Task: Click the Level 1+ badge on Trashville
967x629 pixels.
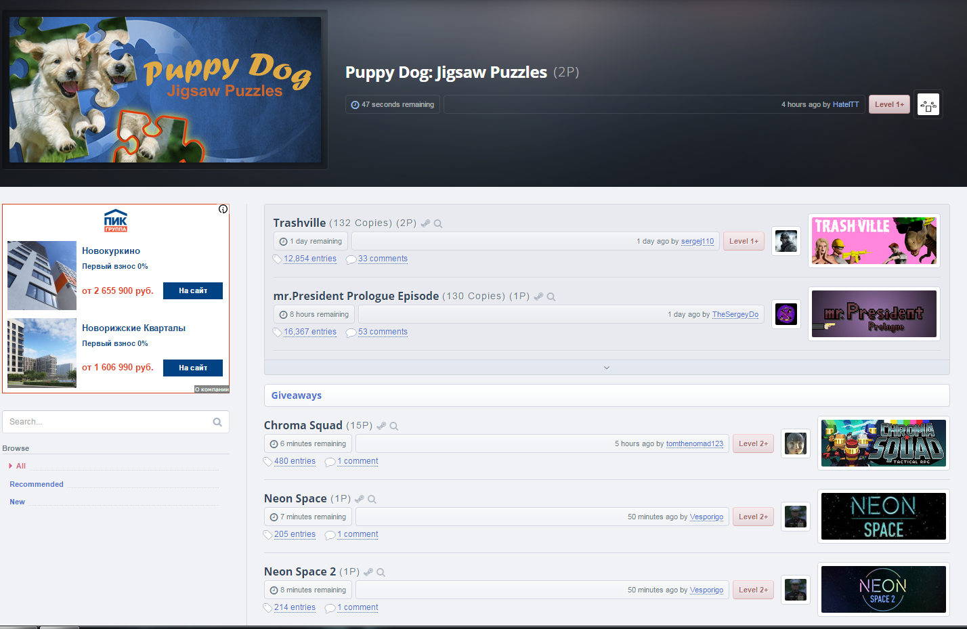Action: 744,241
